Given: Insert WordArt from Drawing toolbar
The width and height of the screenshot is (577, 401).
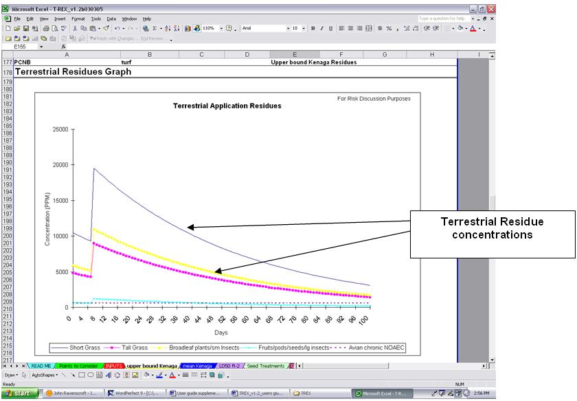Looking at the screenshot, I should [109, 375].
